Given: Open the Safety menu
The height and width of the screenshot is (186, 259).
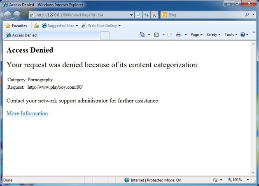Looking at the screenshot, I should (213, 34).
